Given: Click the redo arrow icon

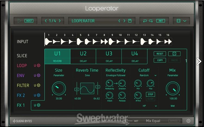Looking at the screenshot, I should tap(151, 21).
